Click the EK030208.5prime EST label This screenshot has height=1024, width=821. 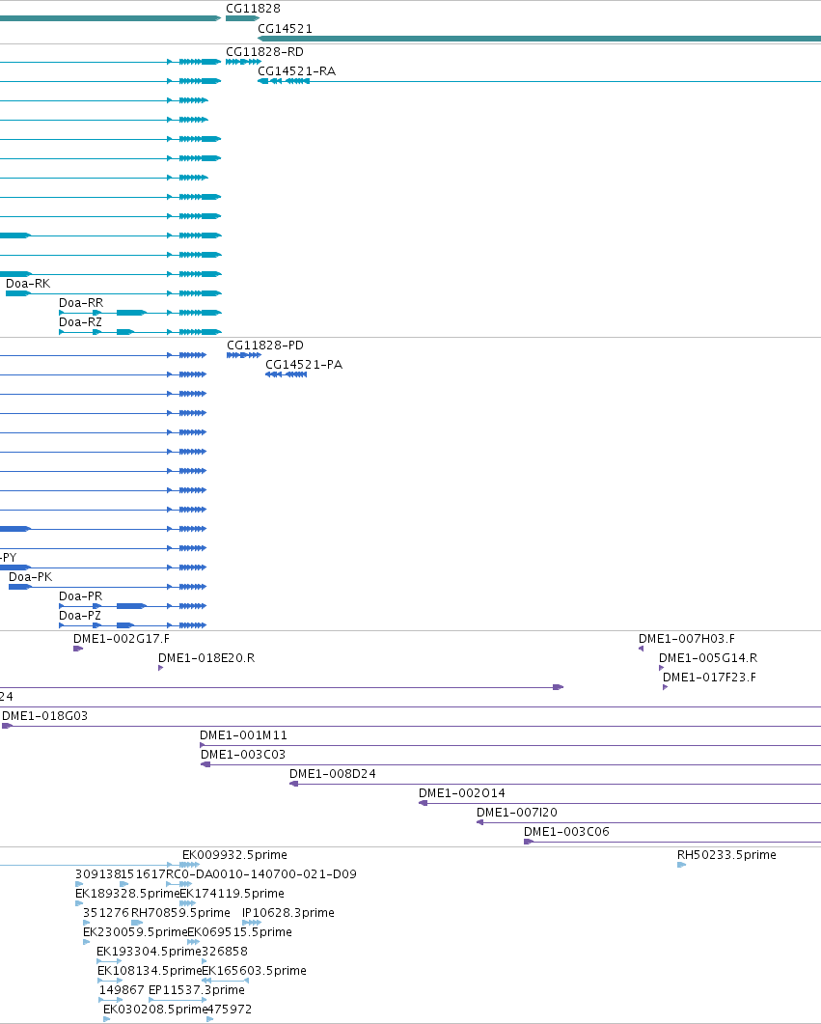(x=155, y=1009)
